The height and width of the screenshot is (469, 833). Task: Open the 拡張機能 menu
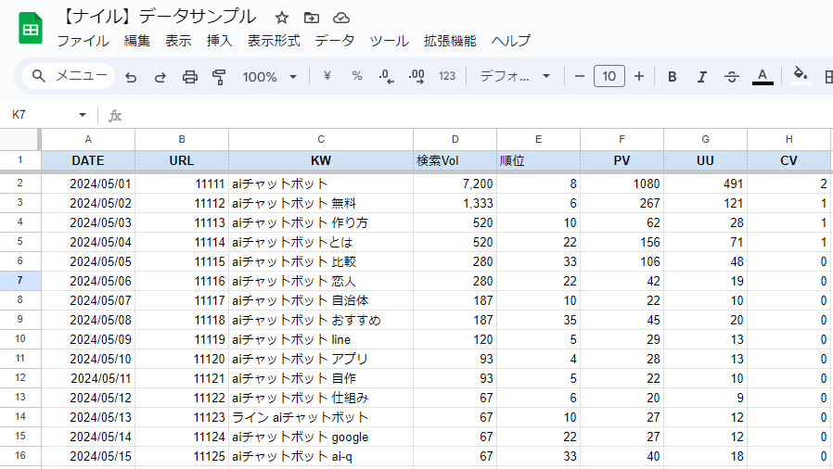click(450, 41)
